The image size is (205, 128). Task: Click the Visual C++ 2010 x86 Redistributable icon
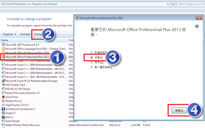3,77
